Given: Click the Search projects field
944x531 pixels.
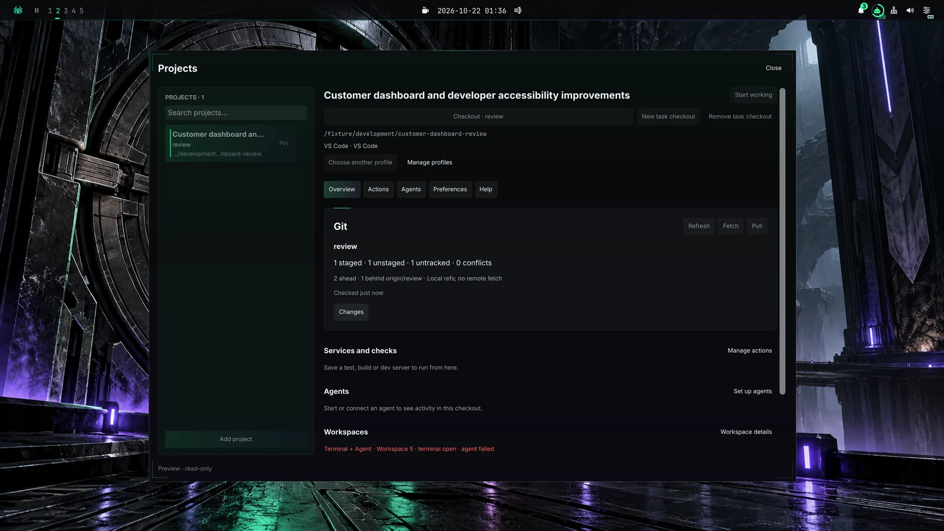Looking at the screenshot, I should point(236,113).
